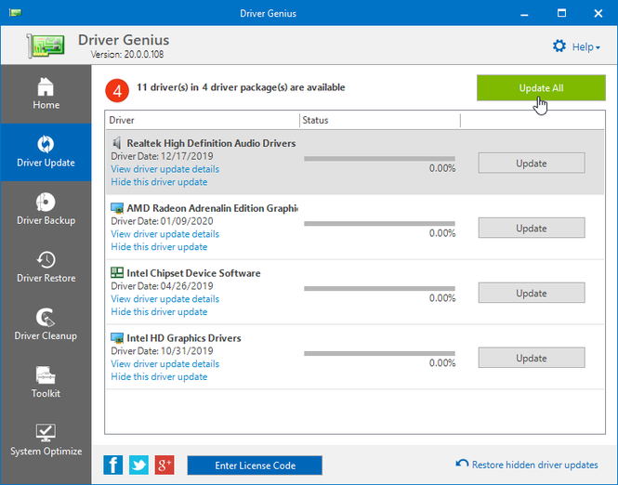Click the Driver Genius logo in header

click(46, 46)
